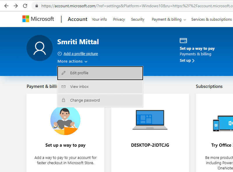The height and width of the screenshot is (172, 233).
Task: Click the laptop device image
Action: [150, 120]
